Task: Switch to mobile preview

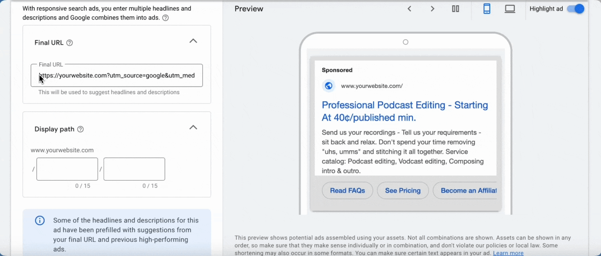Action: click(x=487, y=9)
